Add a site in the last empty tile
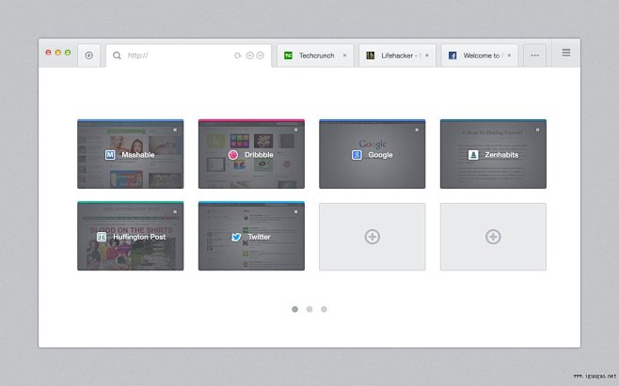619x386 pixels. tap(493, 237)
